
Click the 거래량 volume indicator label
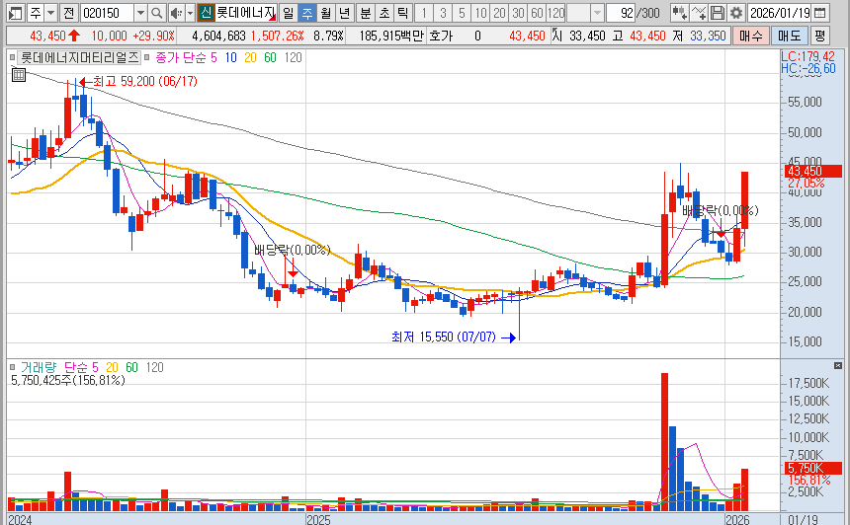(38, 367)
